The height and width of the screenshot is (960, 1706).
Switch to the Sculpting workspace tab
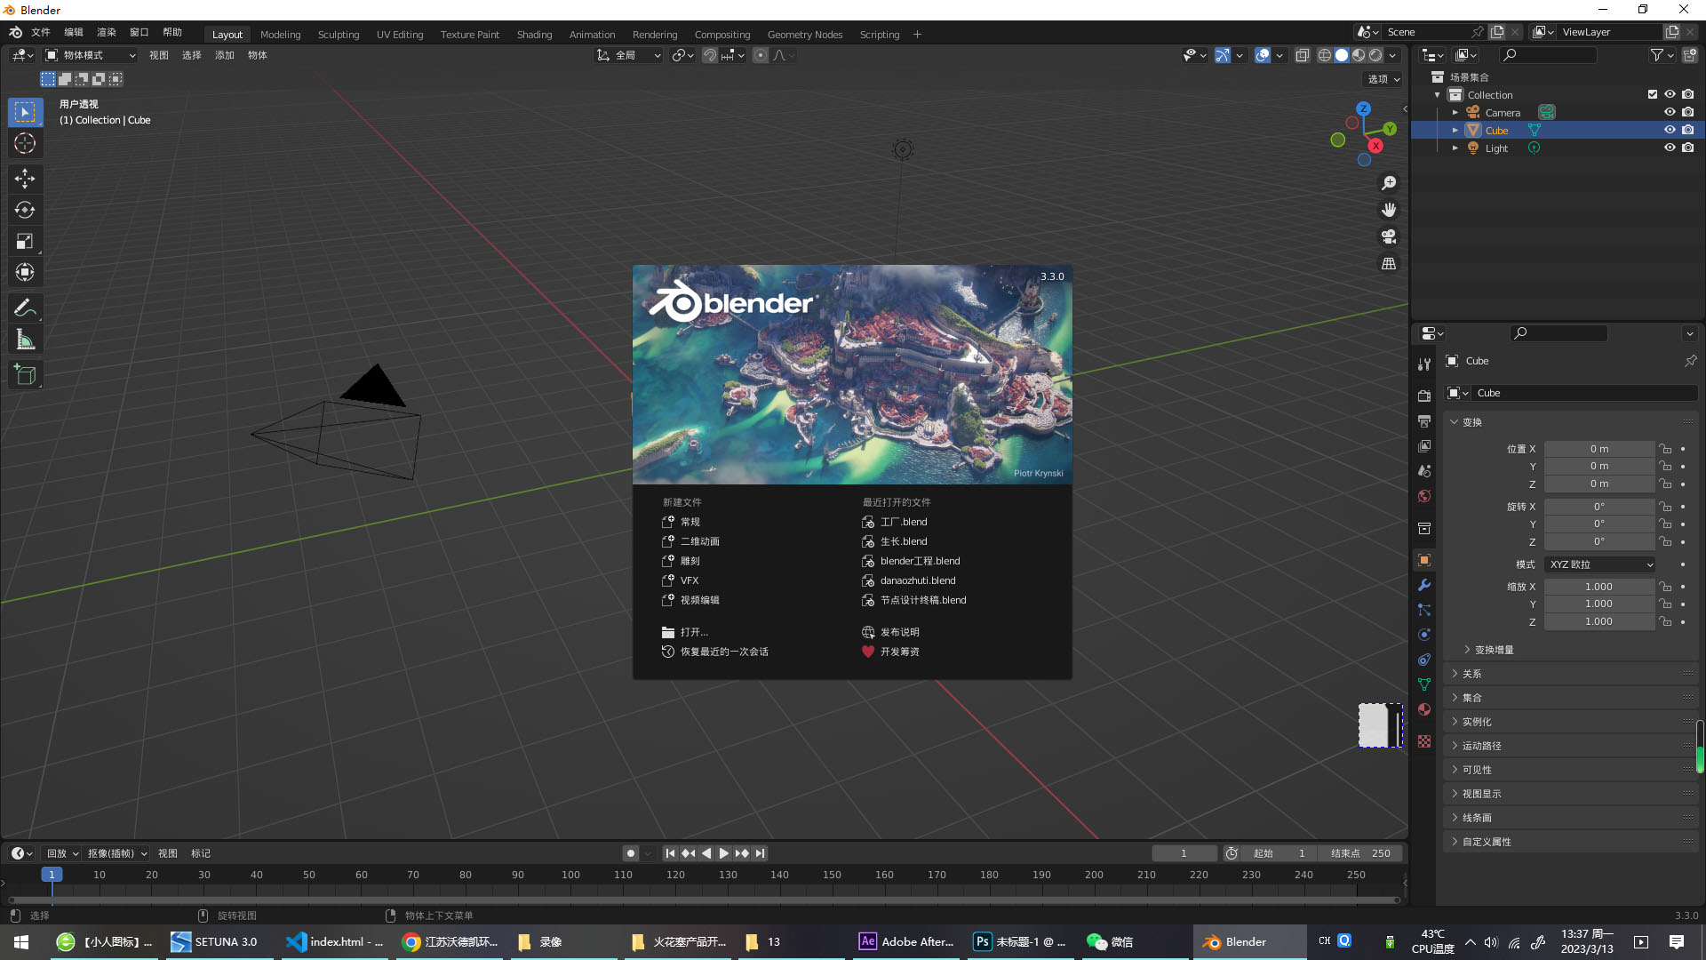(339, 35)
